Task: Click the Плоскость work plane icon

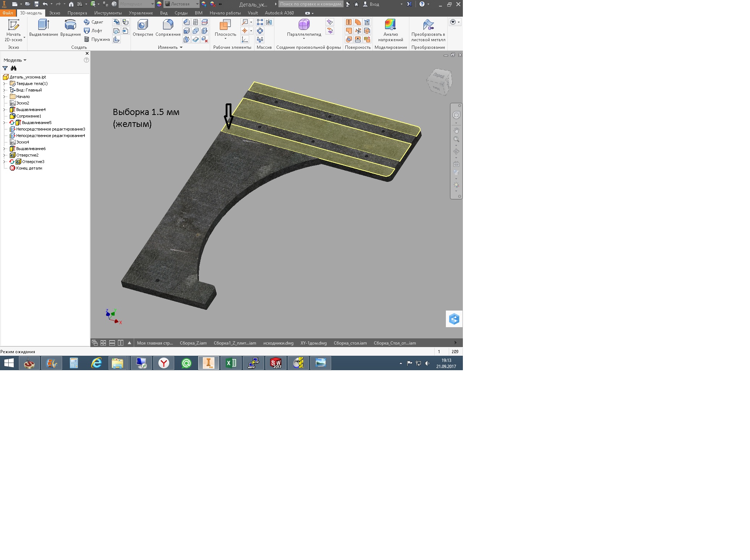Action: pos(225,25)
